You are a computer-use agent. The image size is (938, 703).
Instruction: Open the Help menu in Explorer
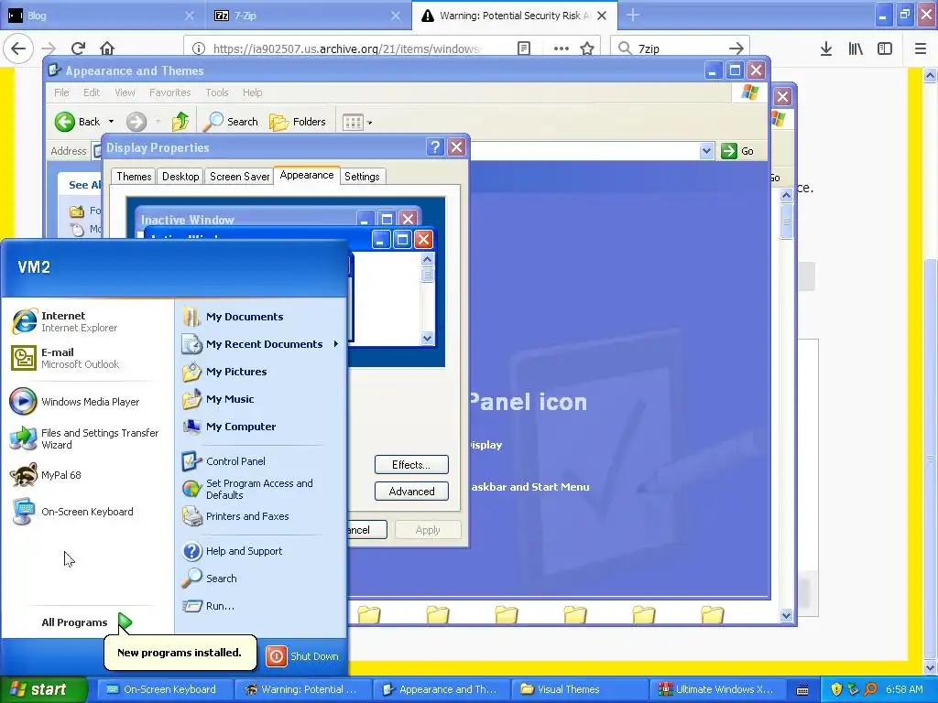pos(252,92)
